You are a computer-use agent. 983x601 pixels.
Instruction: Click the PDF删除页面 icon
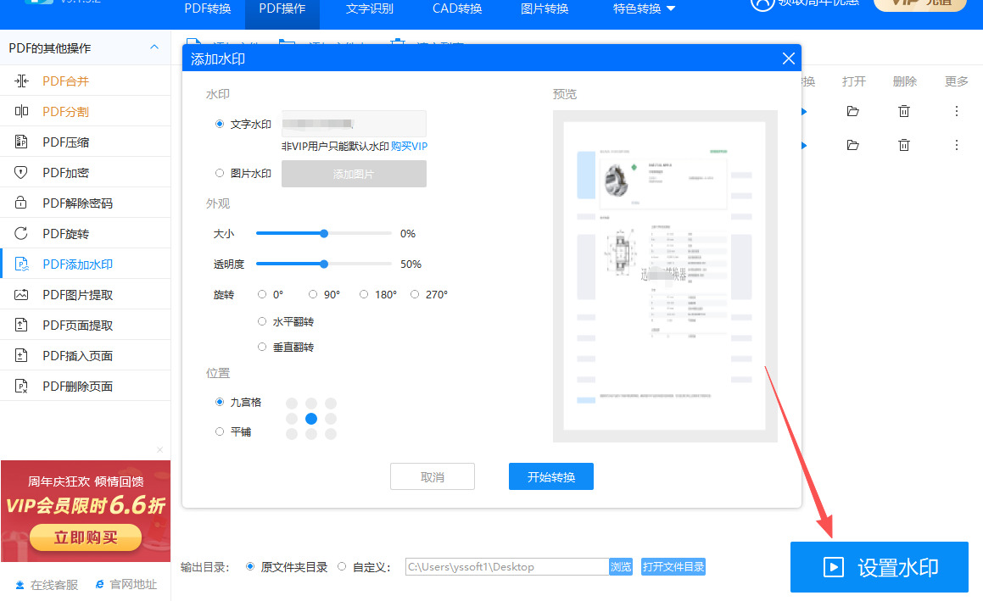point(21,386)
